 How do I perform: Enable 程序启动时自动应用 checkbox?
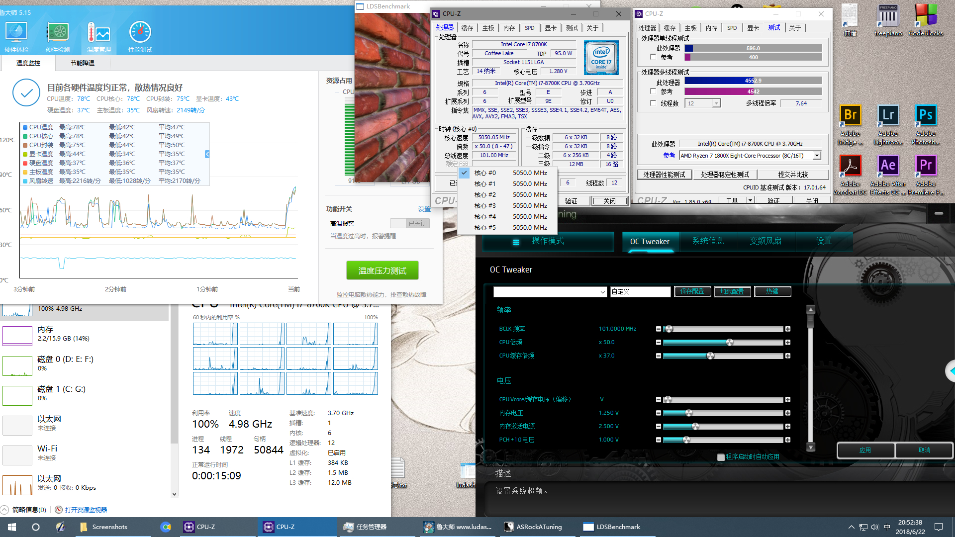[720, 457]
